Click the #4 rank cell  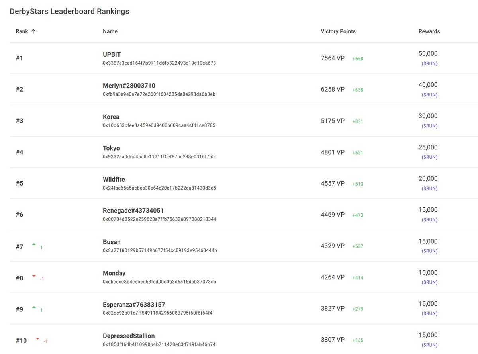20,152
